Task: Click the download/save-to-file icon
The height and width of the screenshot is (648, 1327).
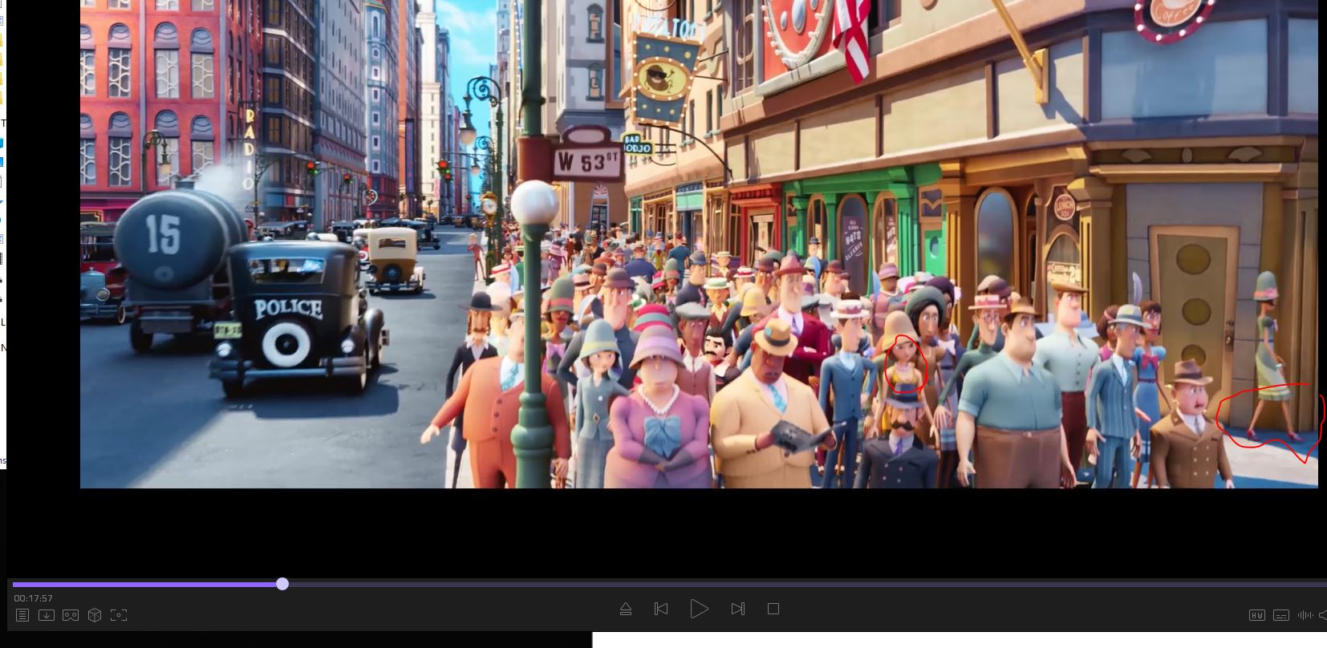Action: (47, 615)
